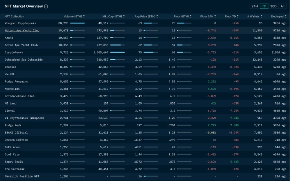
Task: Click the # Wallets column header label
Action: pos(253,16)
